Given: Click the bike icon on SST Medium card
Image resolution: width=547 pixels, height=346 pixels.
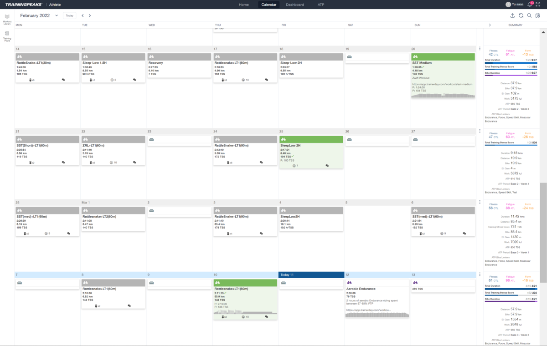Looking at the screenshot, I should click(x=416, y=57).
